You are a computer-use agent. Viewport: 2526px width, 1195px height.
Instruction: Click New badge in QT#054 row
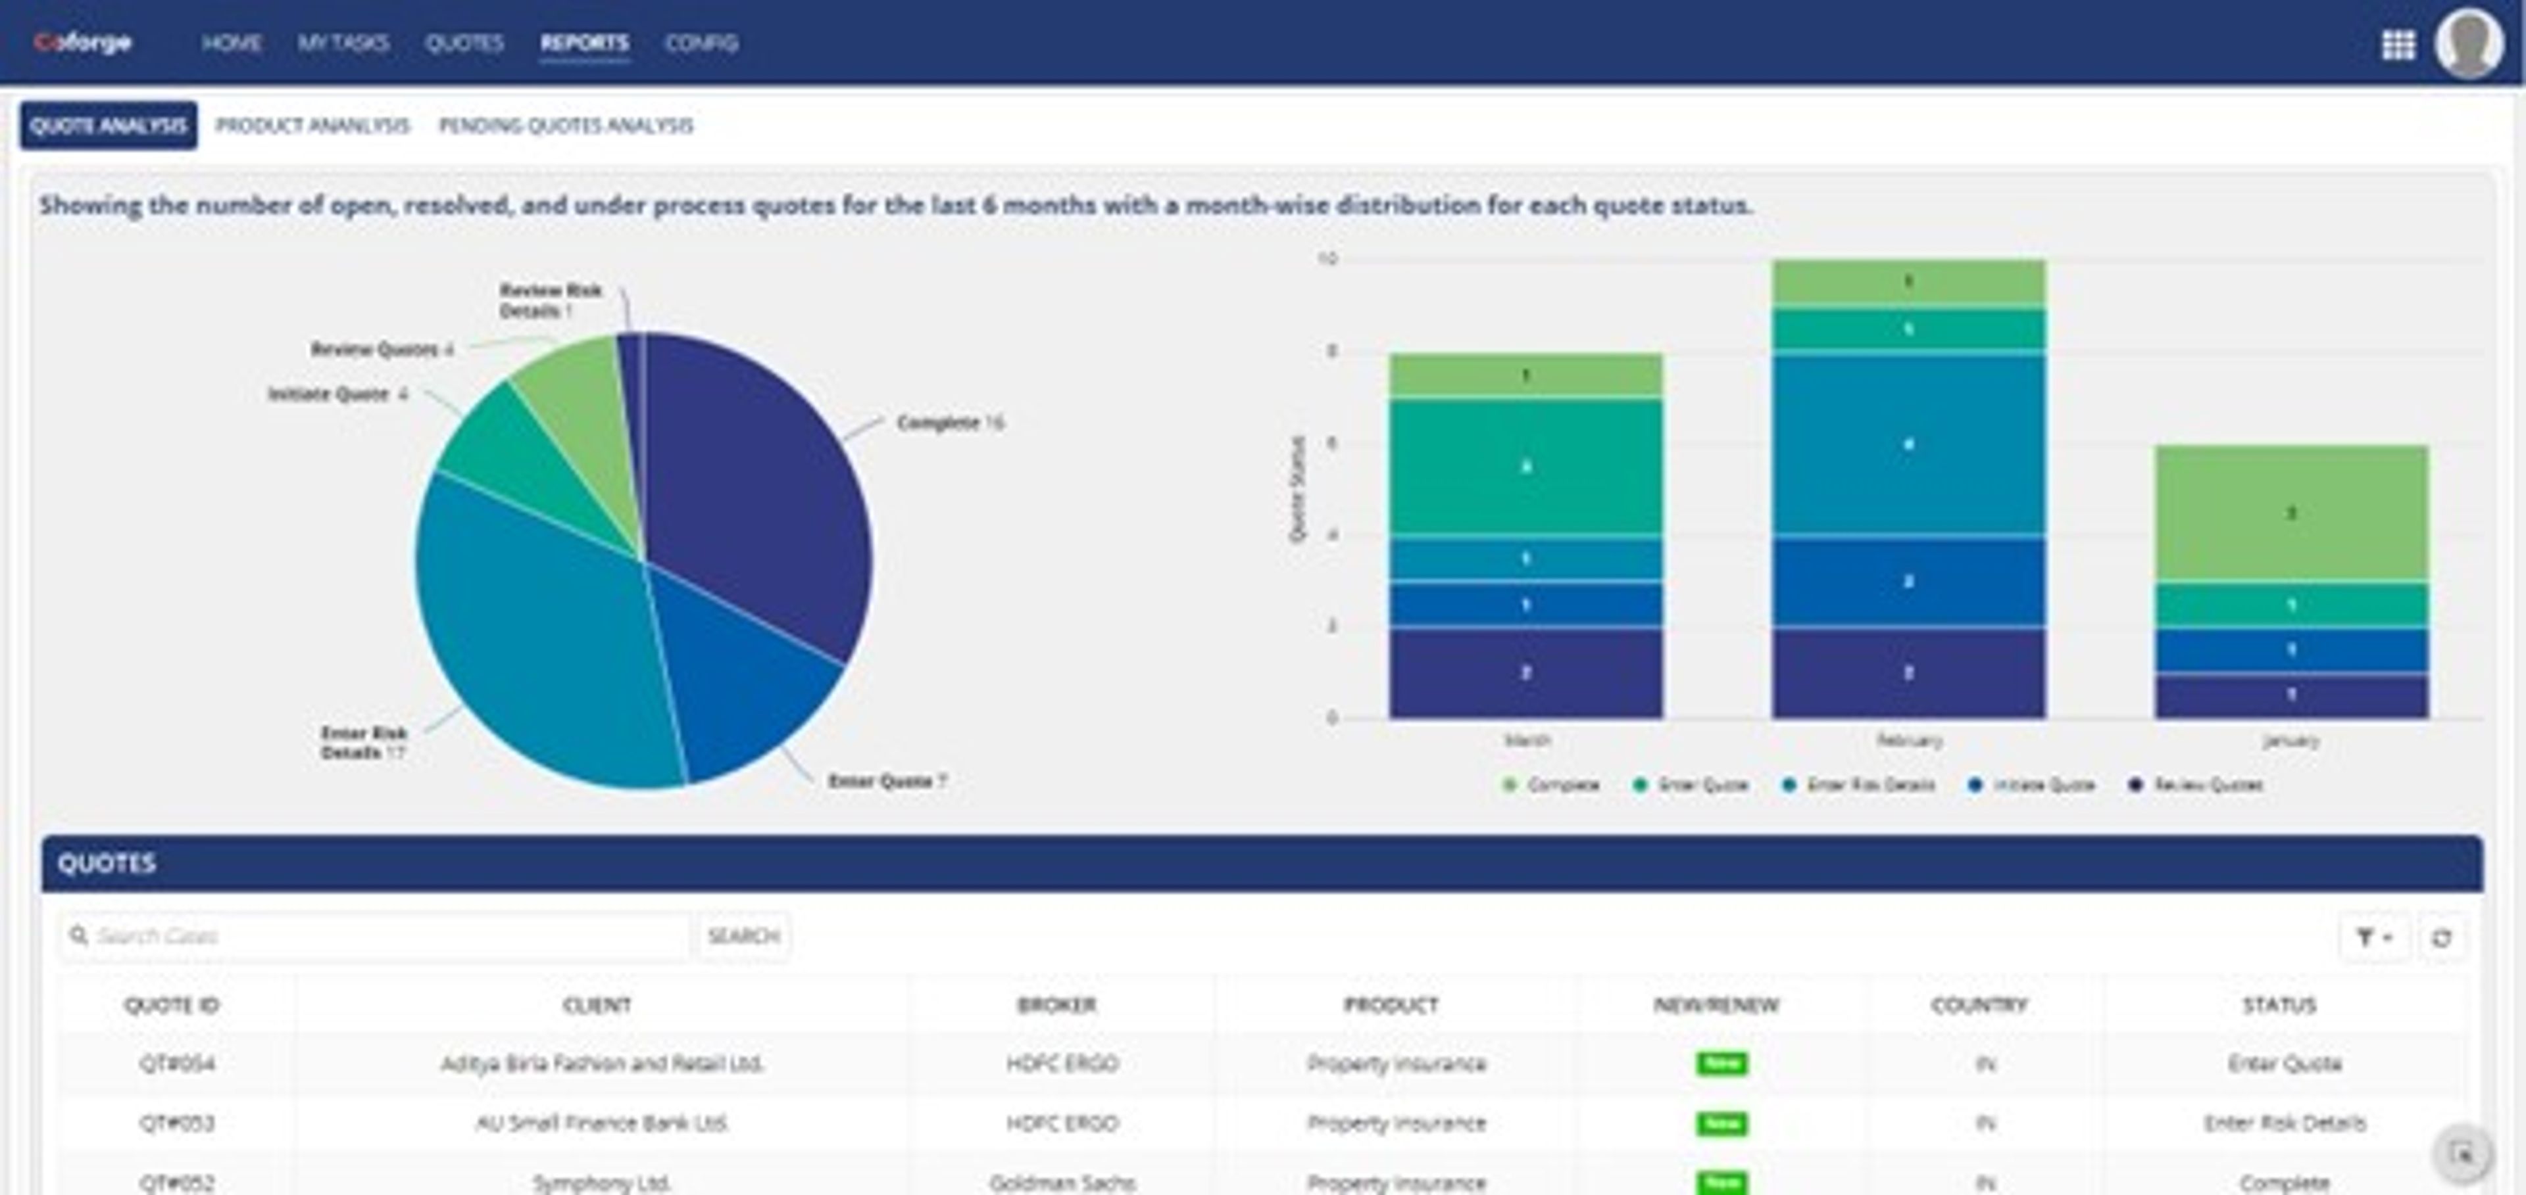coord(1722,1064)
